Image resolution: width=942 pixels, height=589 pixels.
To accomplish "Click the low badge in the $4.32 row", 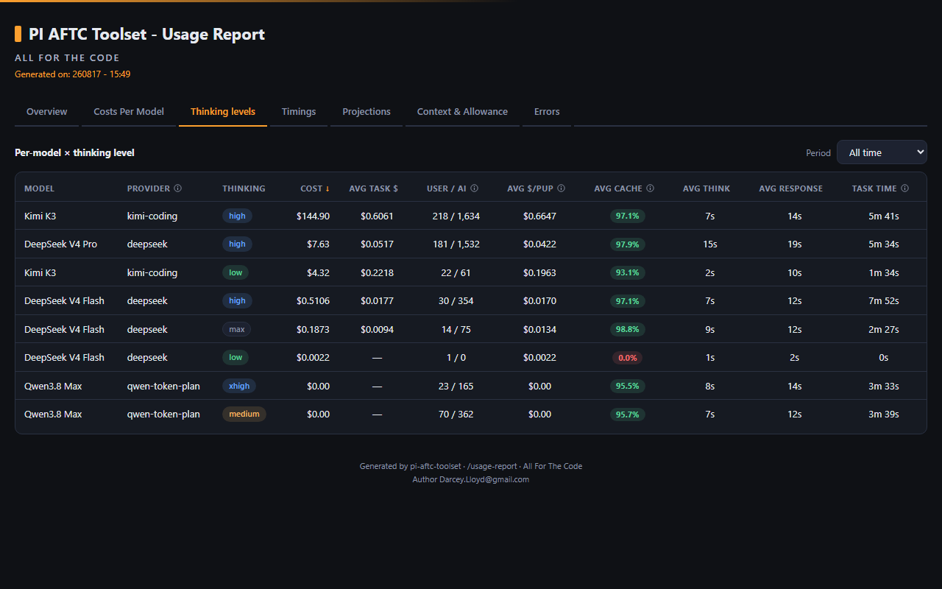I will pyautogui.click(x=235, y=272).
